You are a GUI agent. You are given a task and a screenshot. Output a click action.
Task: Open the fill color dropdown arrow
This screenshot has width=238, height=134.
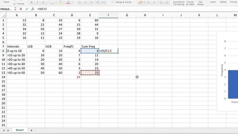pyautogui.click(x=64, y=2)
